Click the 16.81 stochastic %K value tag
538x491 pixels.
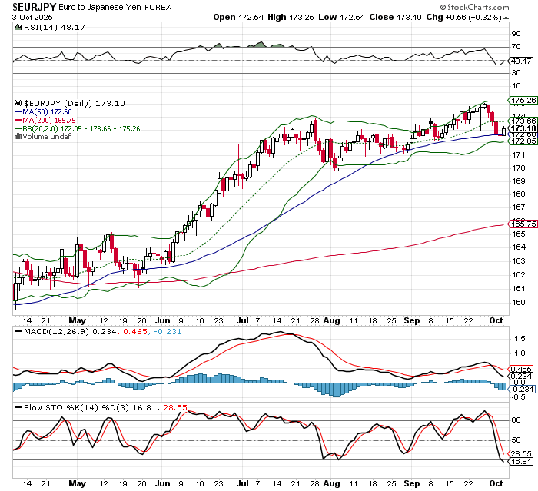pos(521,461)
